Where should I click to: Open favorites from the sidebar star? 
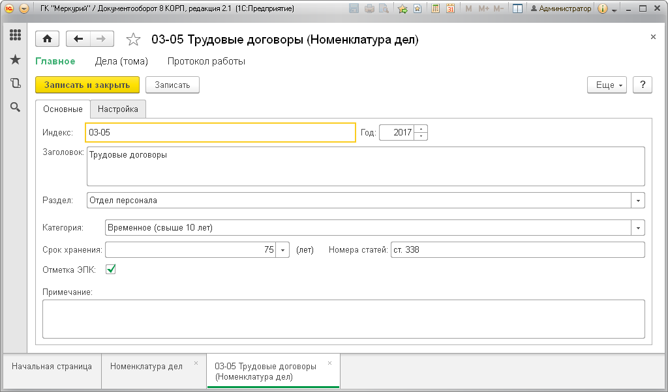[x=16, y=59]
